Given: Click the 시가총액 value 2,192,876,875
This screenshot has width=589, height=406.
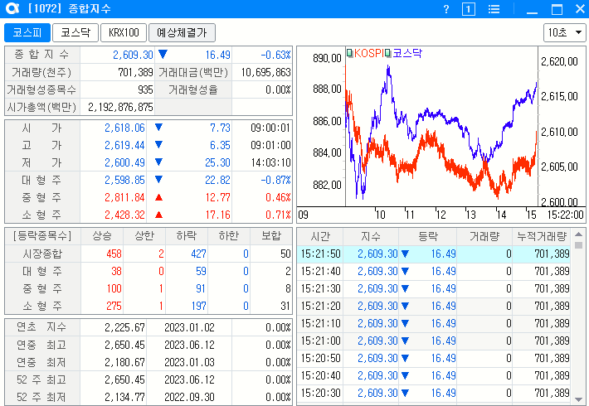Looking at the screenshot, I should coord(120,108).
